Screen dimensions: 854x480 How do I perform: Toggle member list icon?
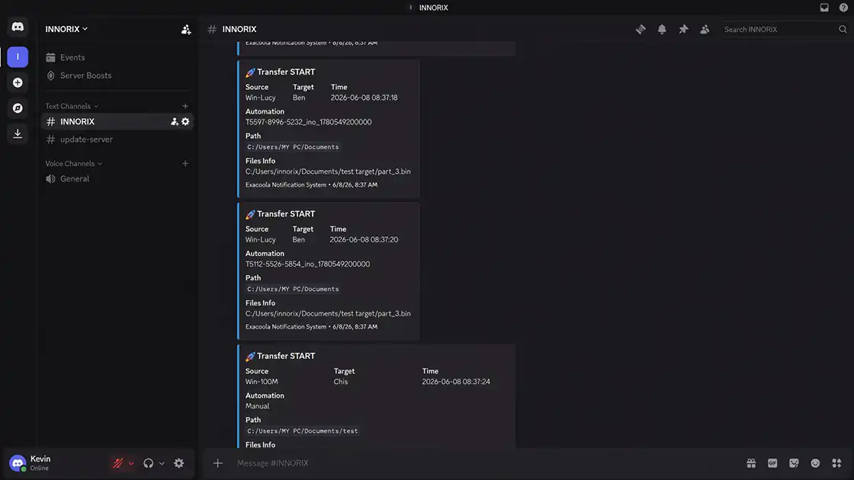tap(705, 30)
